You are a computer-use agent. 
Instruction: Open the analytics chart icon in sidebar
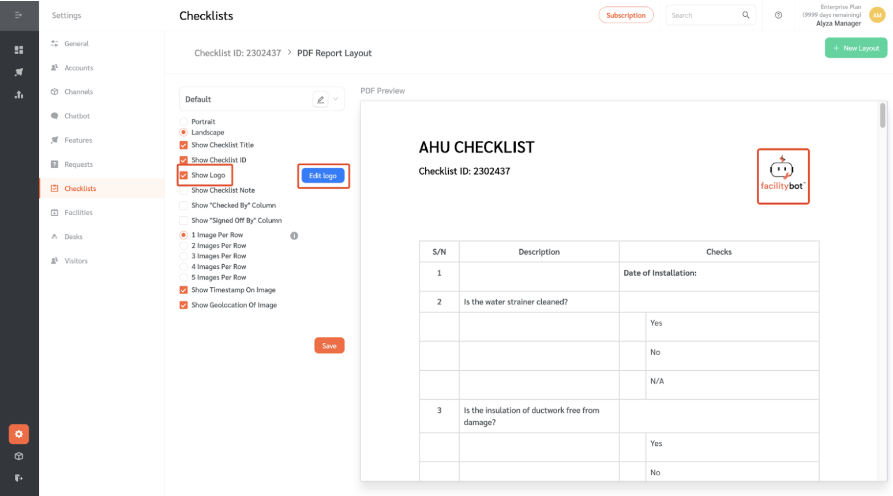pyautogui.click(x=19, y=94)
